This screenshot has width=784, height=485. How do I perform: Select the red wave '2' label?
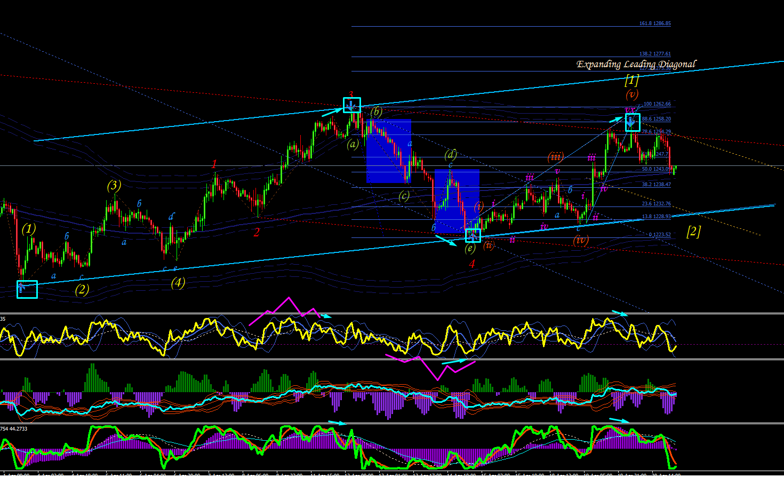[x=257, y=232]
